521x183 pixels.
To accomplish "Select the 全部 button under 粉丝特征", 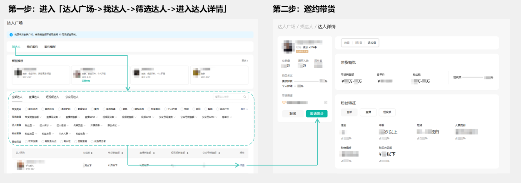I will (349, 112).
